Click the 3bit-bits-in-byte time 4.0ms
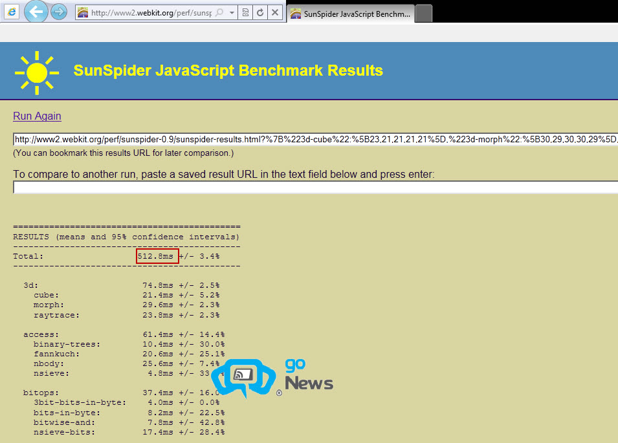618x443 pixels. coord(160,402)
